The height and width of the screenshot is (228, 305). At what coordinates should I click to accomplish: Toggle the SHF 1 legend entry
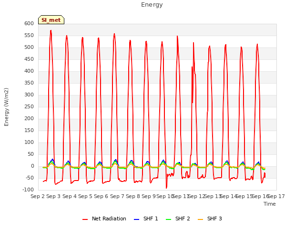click(146, 218)
